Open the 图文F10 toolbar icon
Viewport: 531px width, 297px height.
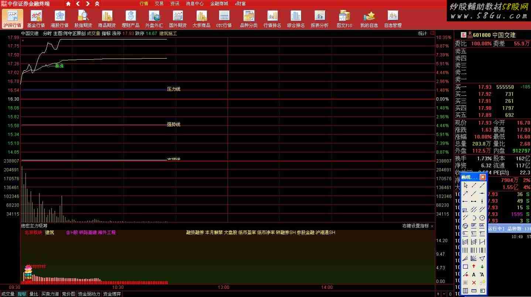[345, 19]
